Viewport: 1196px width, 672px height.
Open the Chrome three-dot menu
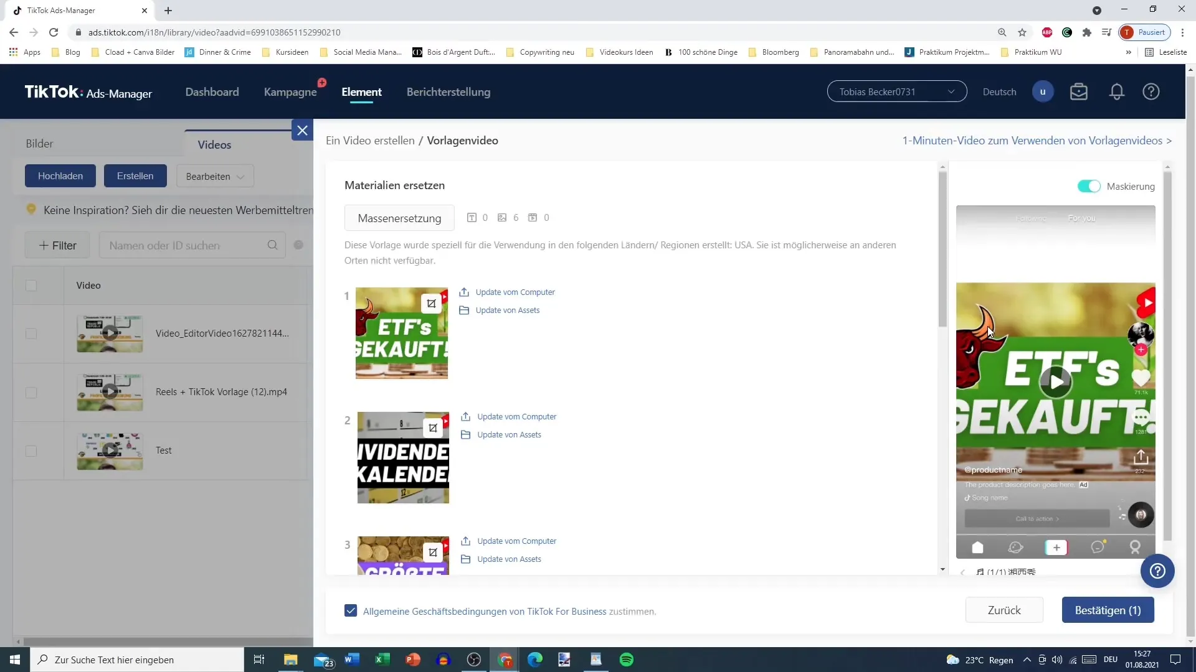(x=1183, y=32)
